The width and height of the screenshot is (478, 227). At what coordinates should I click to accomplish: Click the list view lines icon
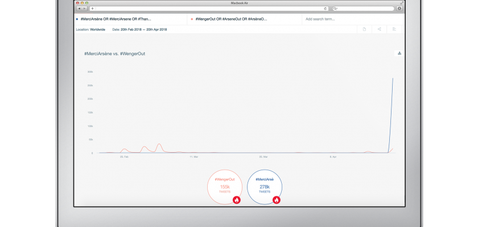click(x=394, y=30)
